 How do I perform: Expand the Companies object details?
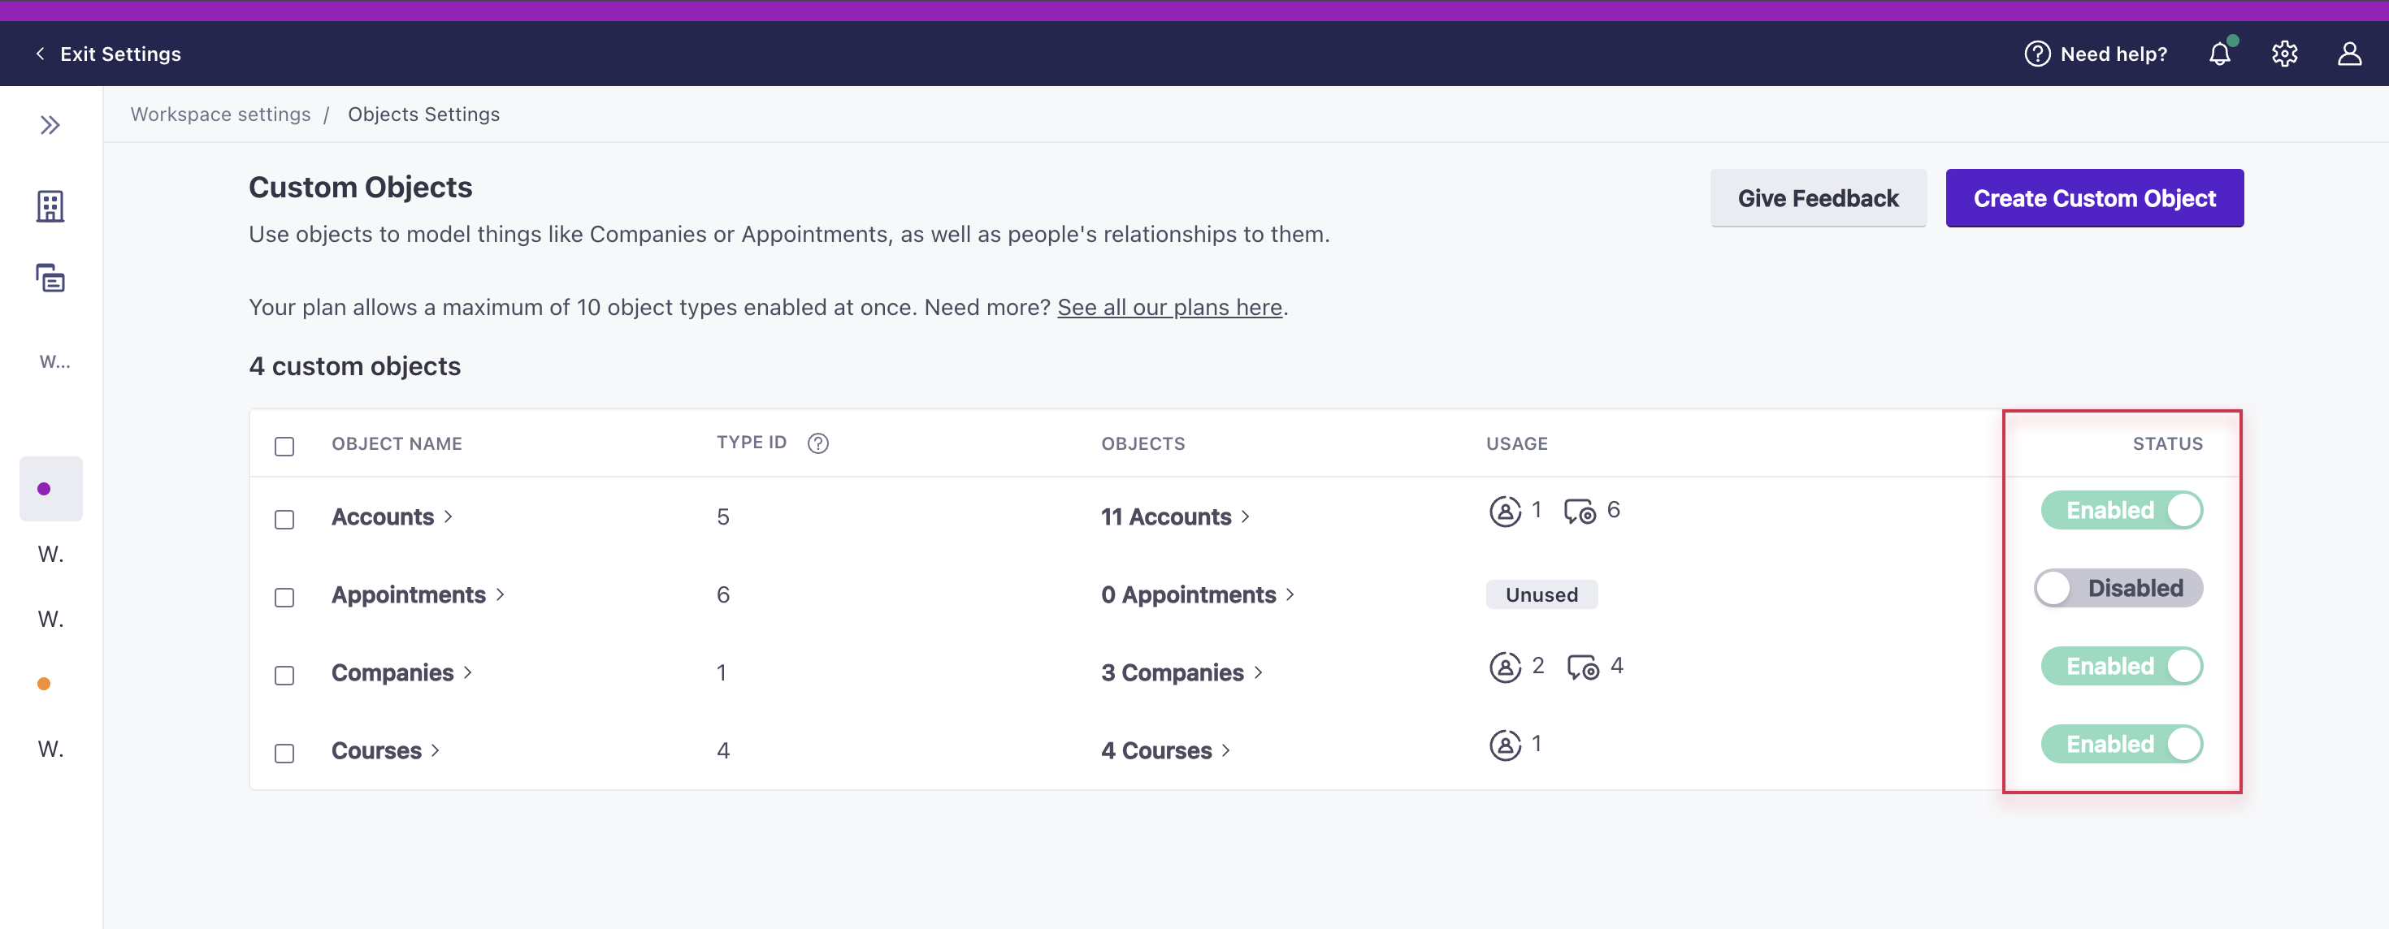393,670
